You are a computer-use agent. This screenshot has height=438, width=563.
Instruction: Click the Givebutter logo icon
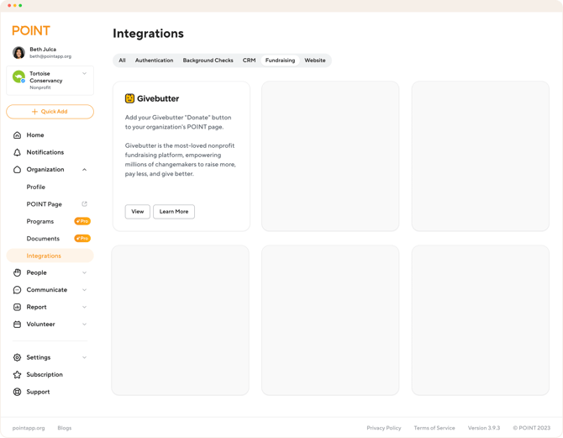click(129, 98)
